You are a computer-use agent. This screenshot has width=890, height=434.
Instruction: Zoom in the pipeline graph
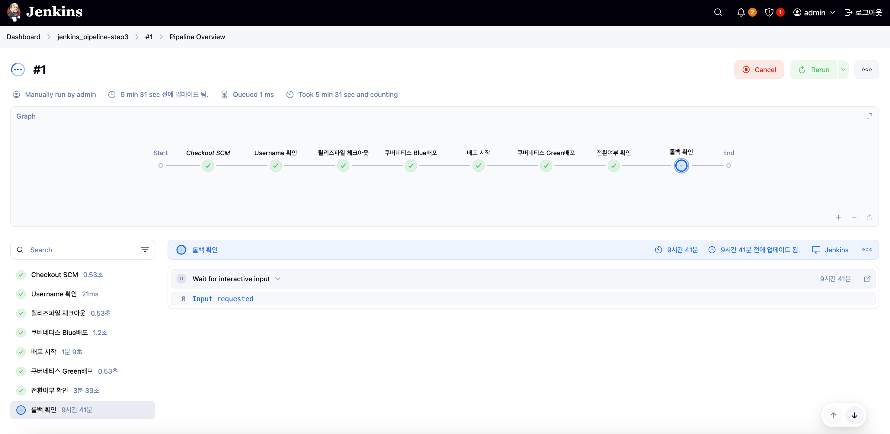click(838, 217)
